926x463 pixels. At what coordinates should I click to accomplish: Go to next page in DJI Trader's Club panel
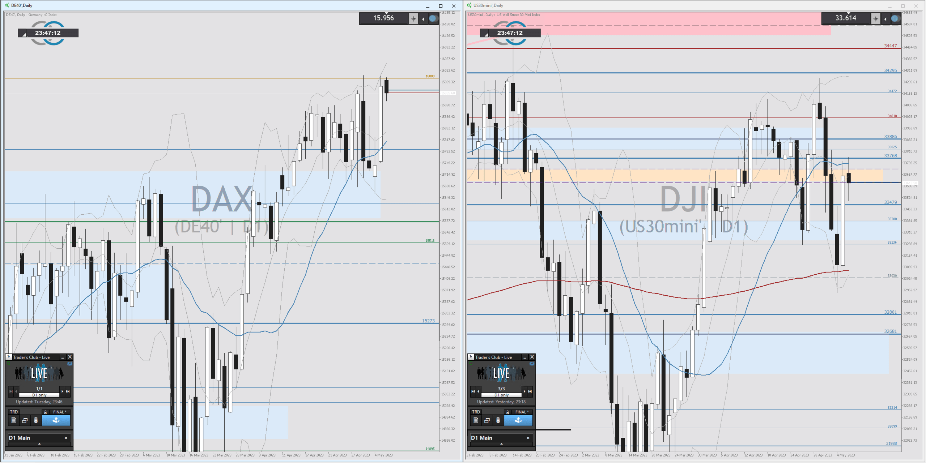click(x=524, y=391)
